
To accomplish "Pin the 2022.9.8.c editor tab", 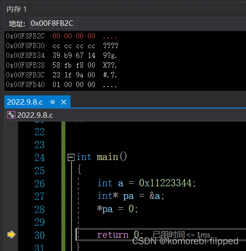I will (52, 102).
